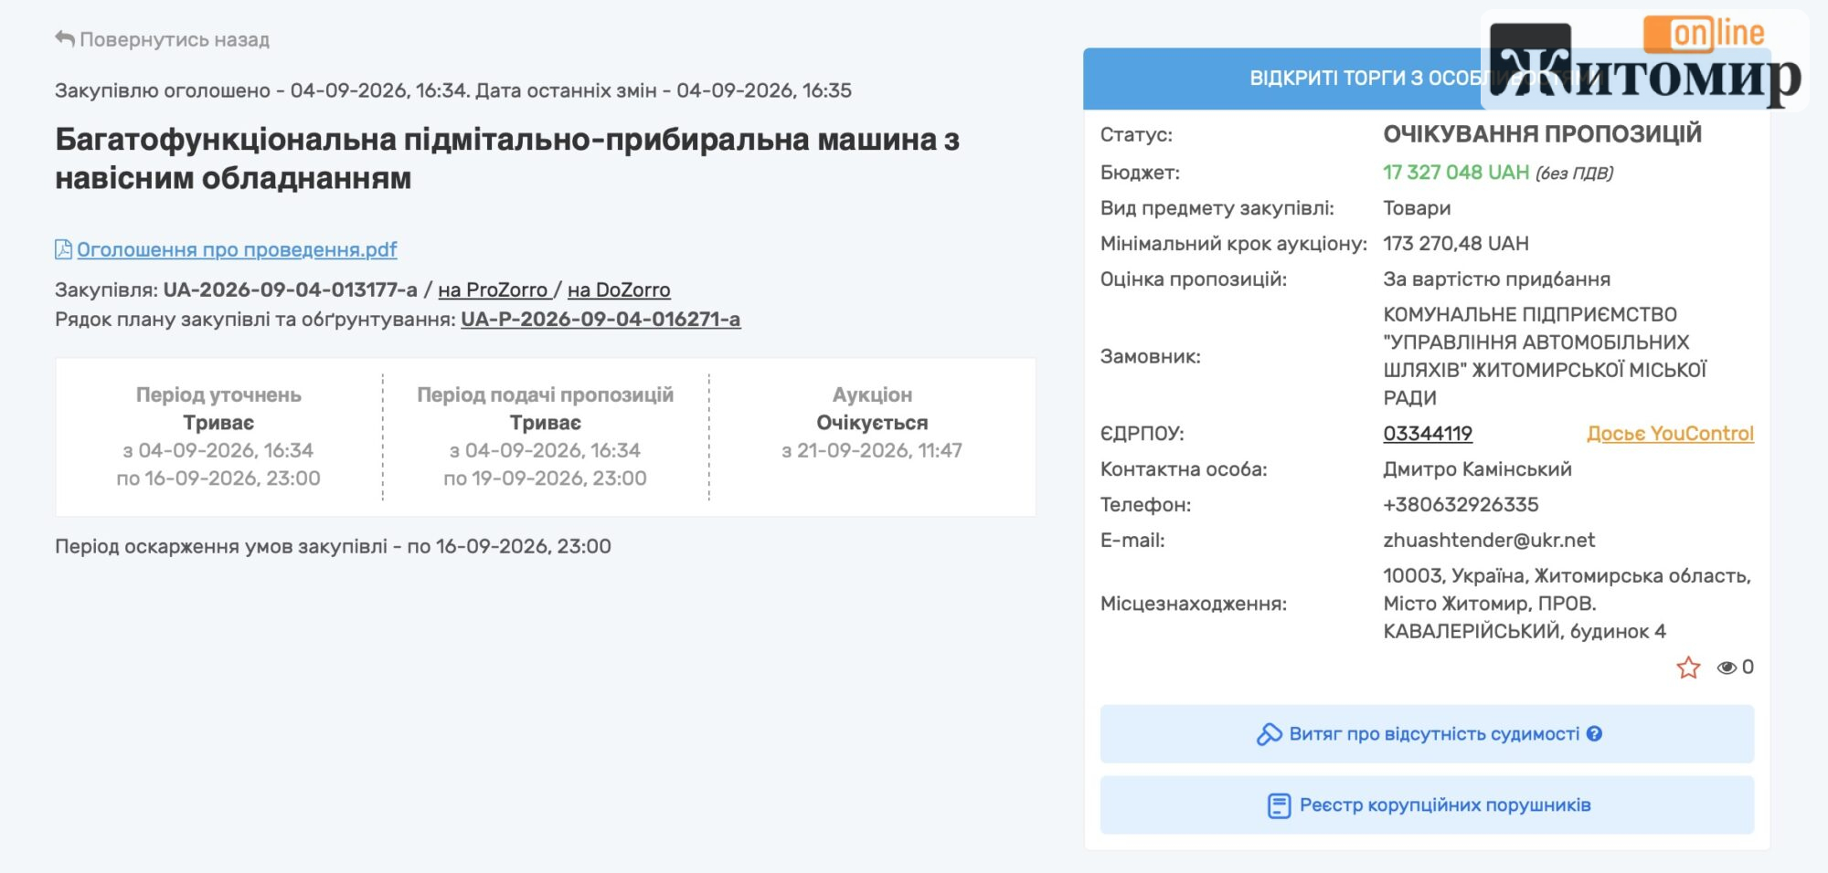Click the registry document icon
This screenshot has width=1828, height=873.
click(x=1279, y=805)
